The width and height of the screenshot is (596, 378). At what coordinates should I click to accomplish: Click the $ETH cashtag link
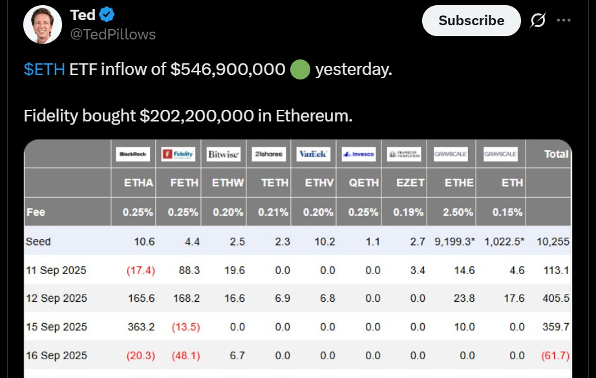pyautogui.click(x=44, y=69)
